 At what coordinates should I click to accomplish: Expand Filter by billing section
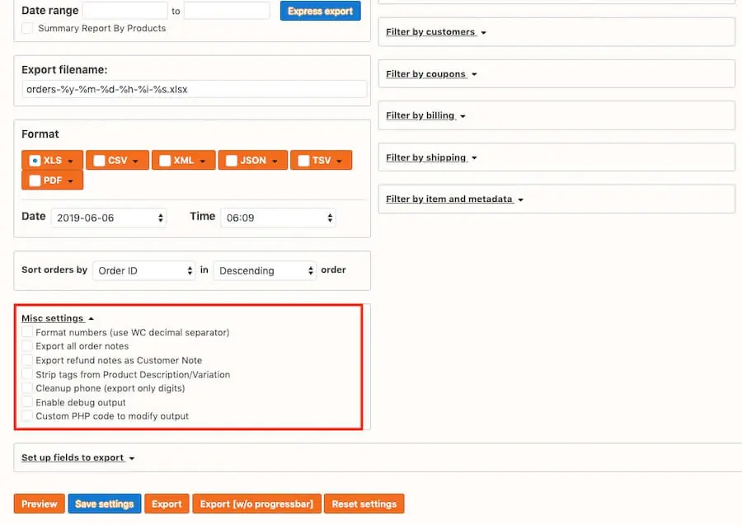point(425,116)
